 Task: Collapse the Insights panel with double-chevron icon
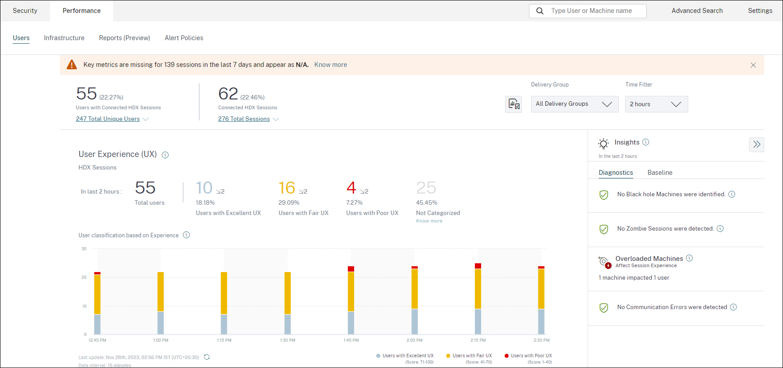pos(756,145)
